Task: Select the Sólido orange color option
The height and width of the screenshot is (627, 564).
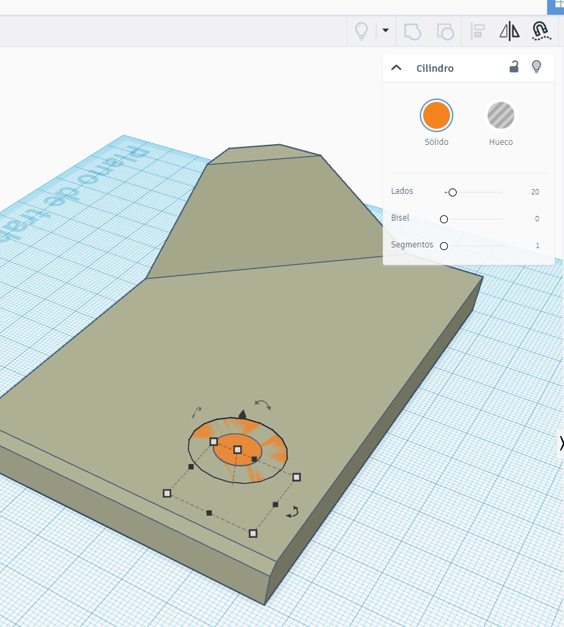Action: [437, 115]
